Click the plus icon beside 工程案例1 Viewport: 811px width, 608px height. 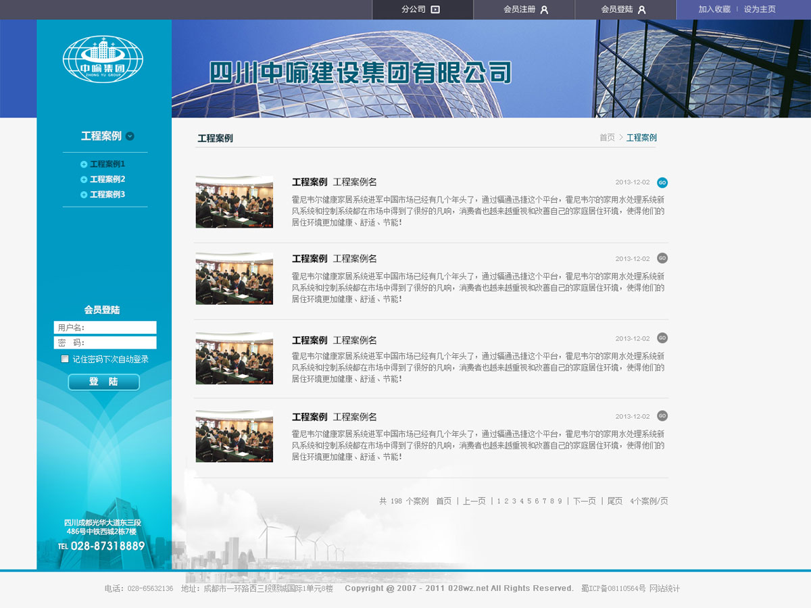[84, 164]
